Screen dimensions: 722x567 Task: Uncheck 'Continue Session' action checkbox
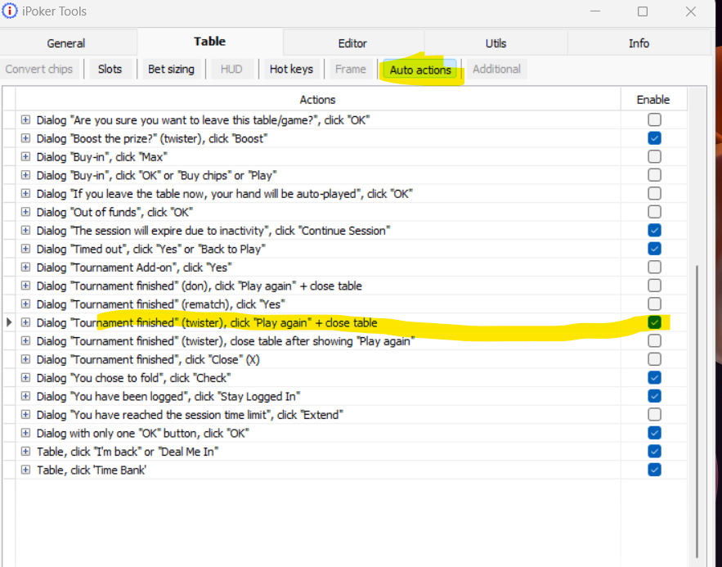pyautogui.click(x=654, y=230)
